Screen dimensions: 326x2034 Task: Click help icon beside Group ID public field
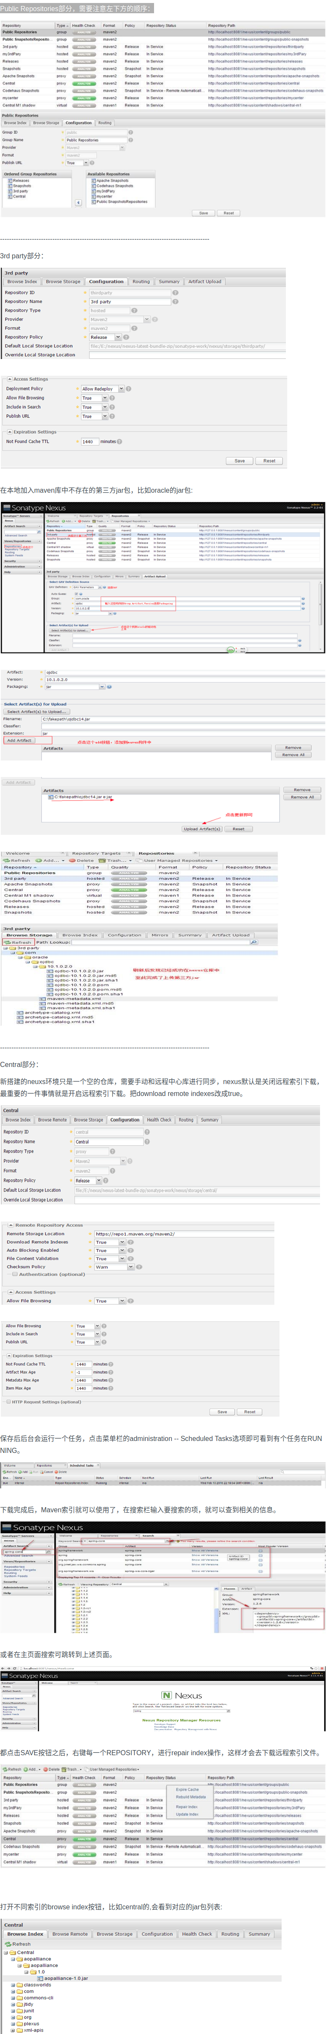coord(130,133)
